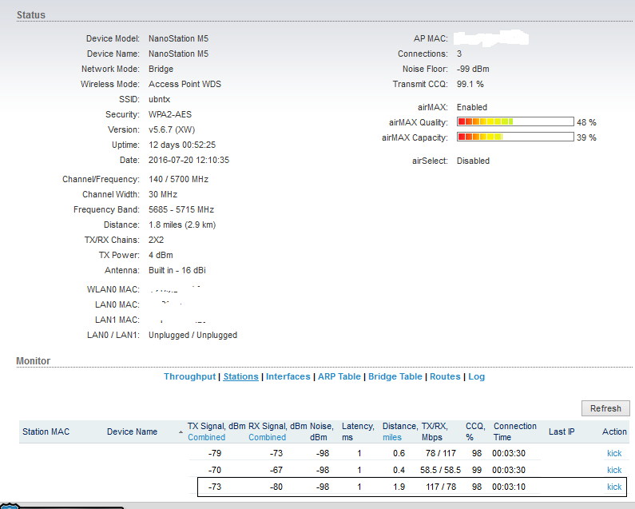Screen dimensions: 635x509
Task: Open the Bridge Table view
Action: pyautogui.click(x=395, y=376)
